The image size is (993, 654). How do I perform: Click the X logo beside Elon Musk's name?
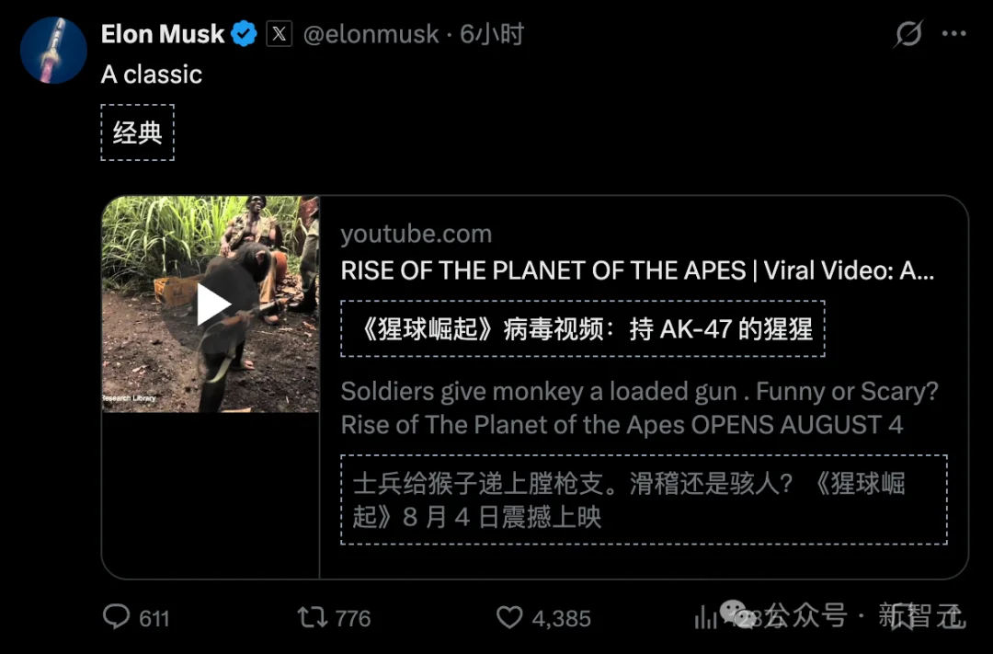(279, 34)
